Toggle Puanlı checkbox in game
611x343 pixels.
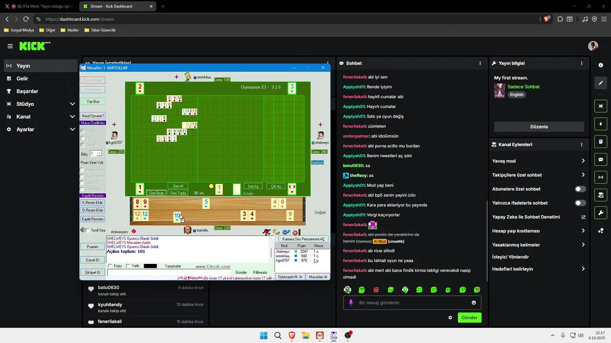tap(83, 131)
